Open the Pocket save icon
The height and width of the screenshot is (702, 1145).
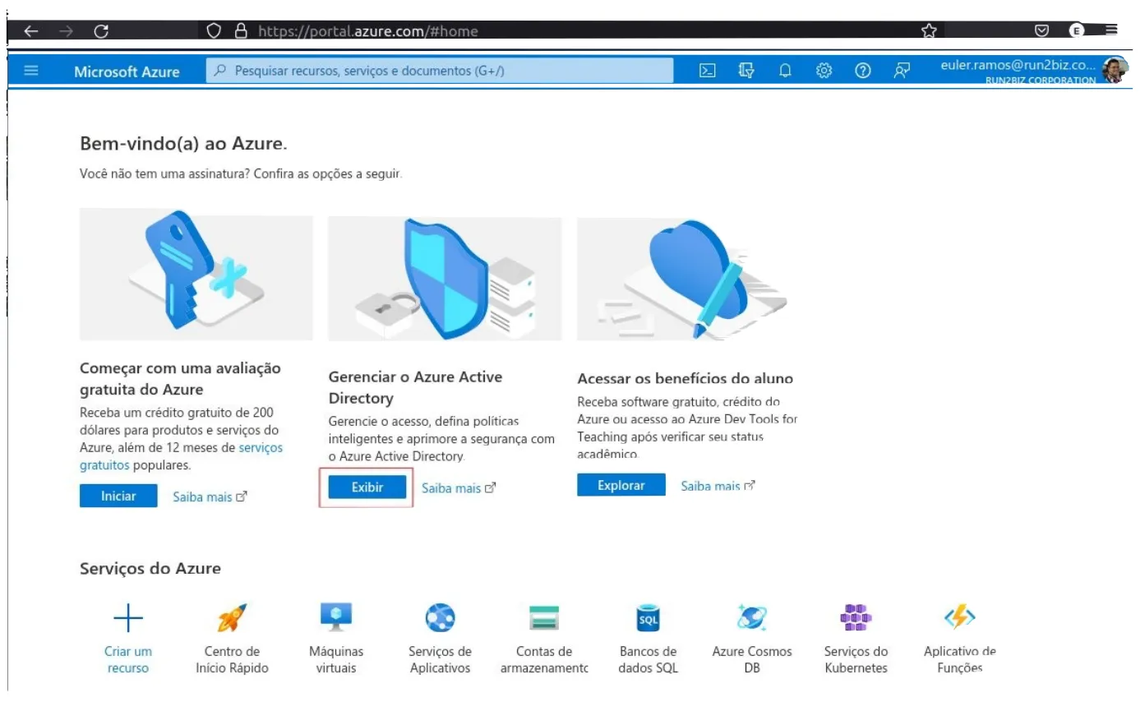click(1042, 31)
